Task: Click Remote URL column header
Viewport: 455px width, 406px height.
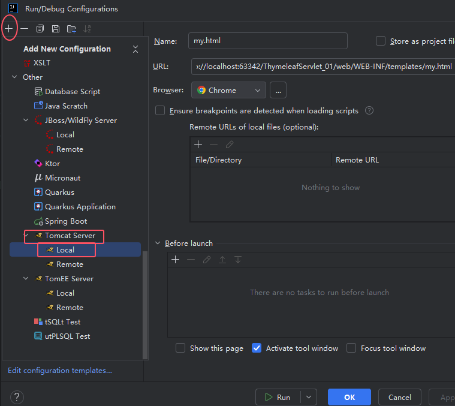Action: pyautogui.click(x=393, y=160)
